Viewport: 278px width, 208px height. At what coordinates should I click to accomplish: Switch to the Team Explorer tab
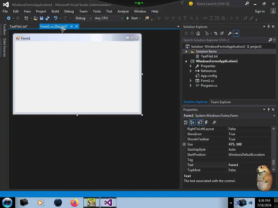tap(221, 102)
